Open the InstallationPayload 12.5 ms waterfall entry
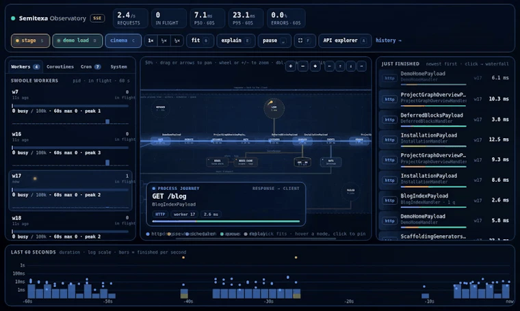The height and width of the screenshot is (311, 520). point(445,139)
